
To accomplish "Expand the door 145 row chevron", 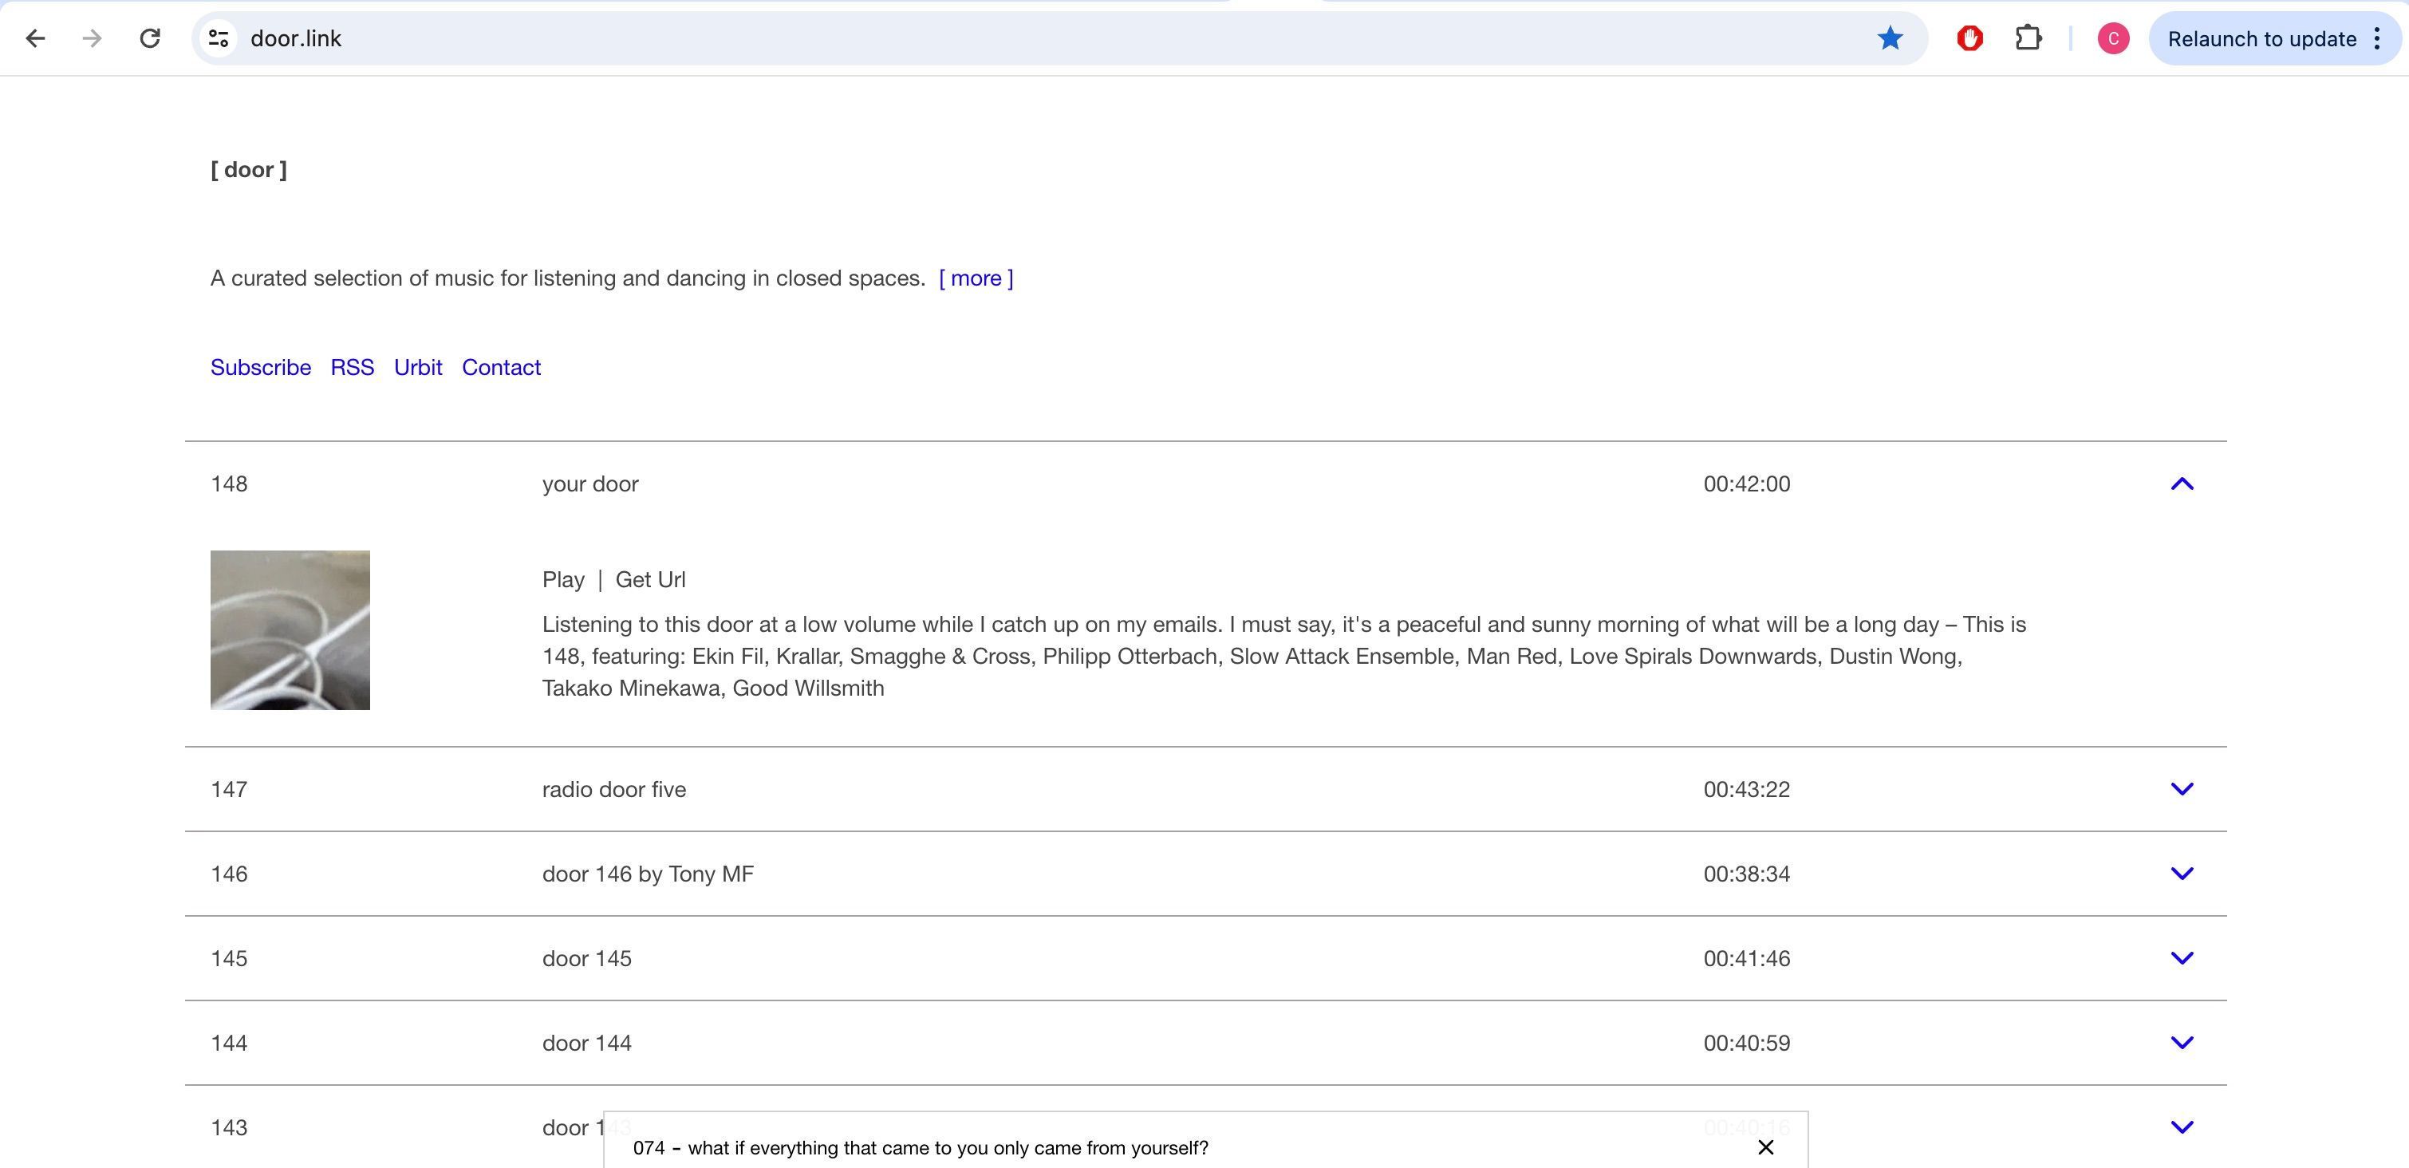I will [2182, 958].
